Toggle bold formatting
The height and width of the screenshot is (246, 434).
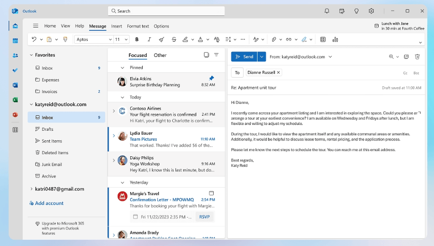pyautogui.click(x=137, y=40)
